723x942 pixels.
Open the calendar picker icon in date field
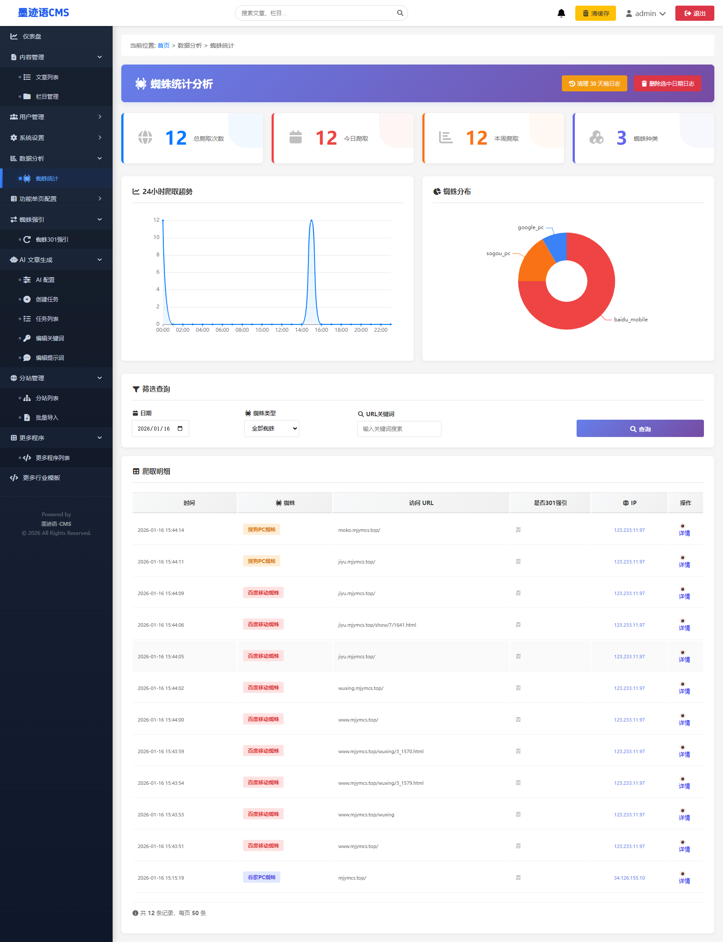pyautogui.click(x=180, y=428)
